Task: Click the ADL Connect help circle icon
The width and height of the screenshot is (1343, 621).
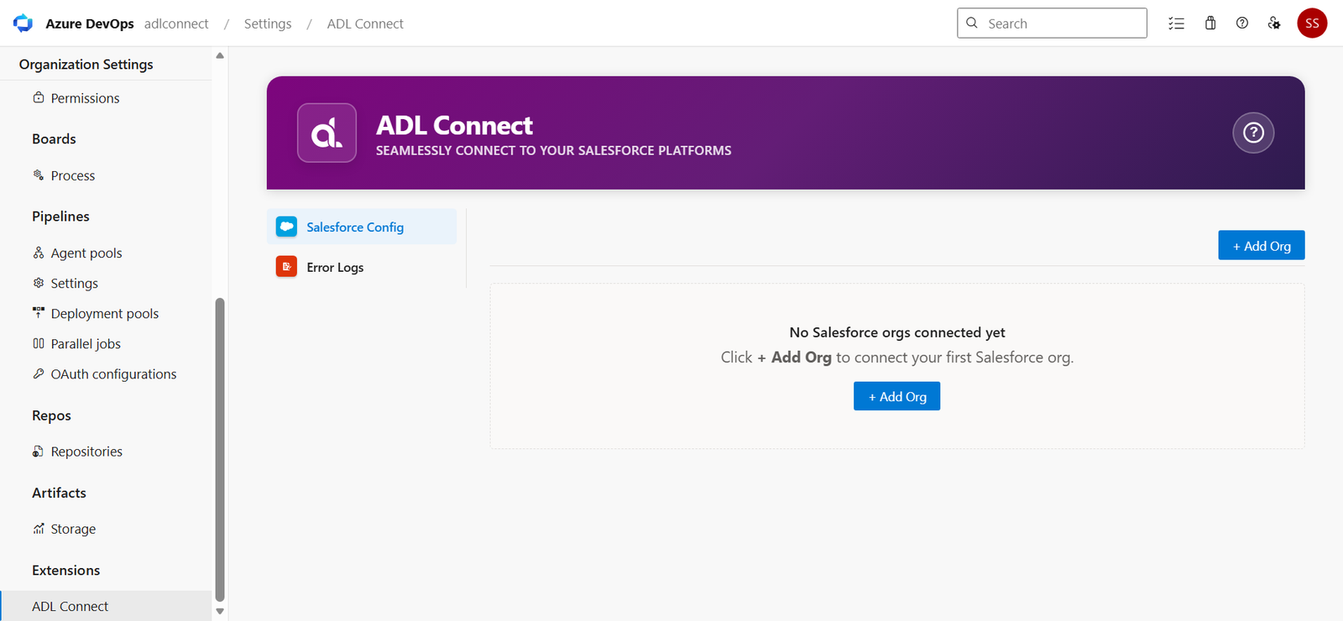Action: 1253,133
